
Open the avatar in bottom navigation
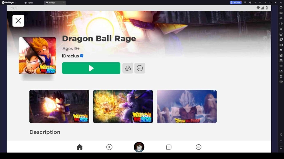click(x=139, y=147)
